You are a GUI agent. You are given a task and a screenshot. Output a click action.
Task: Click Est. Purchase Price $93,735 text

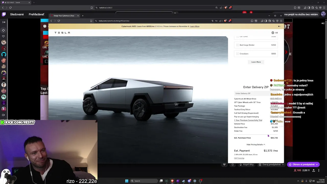[x=256, y=138]
